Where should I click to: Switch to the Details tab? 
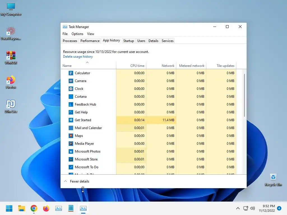coord(153,41)
